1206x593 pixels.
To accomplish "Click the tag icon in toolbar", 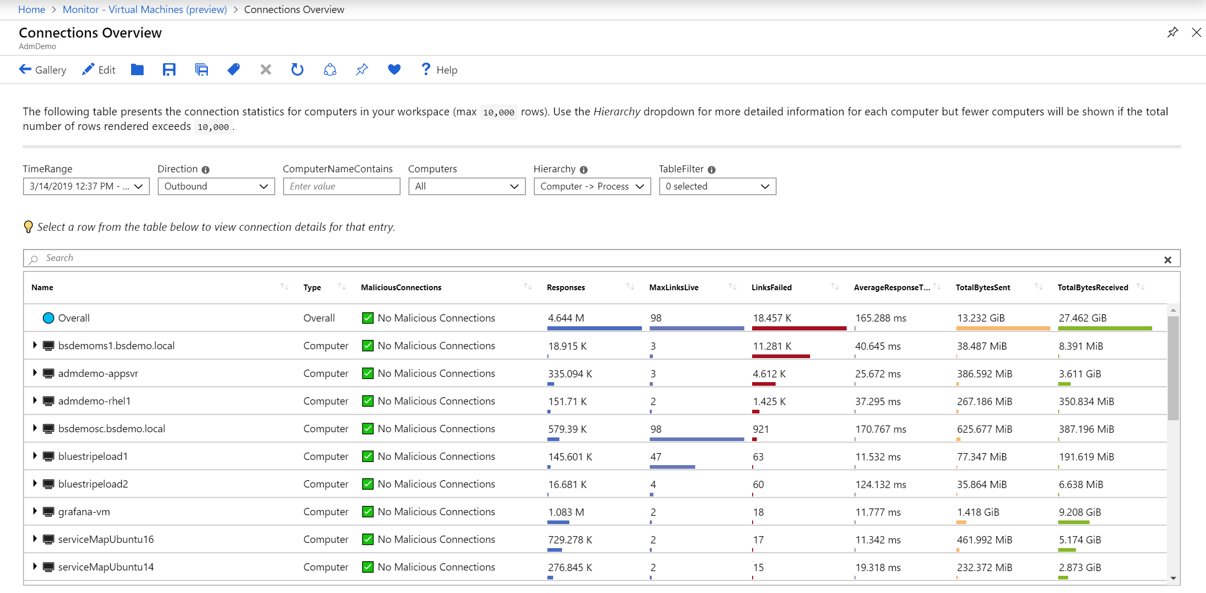I will (233, 69).
